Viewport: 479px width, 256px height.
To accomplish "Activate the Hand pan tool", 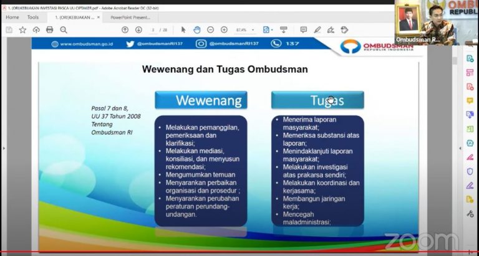I will point(197,30).
